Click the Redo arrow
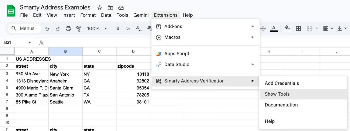 (58, 29)
